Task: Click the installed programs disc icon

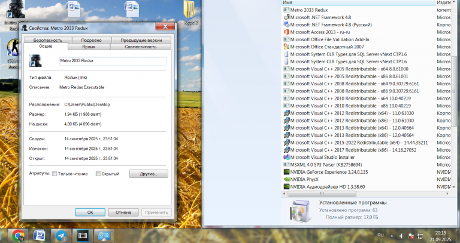Action: tap(299, 211)
